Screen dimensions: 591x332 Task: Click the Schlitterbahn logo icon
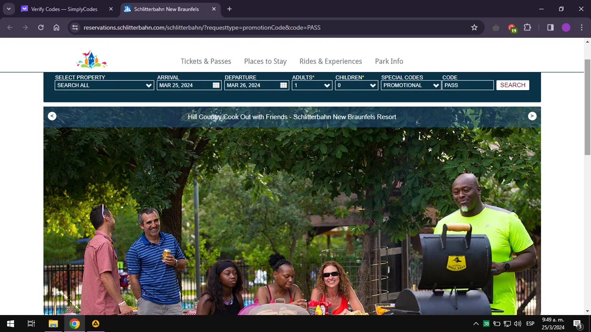(x=91, y=60)
